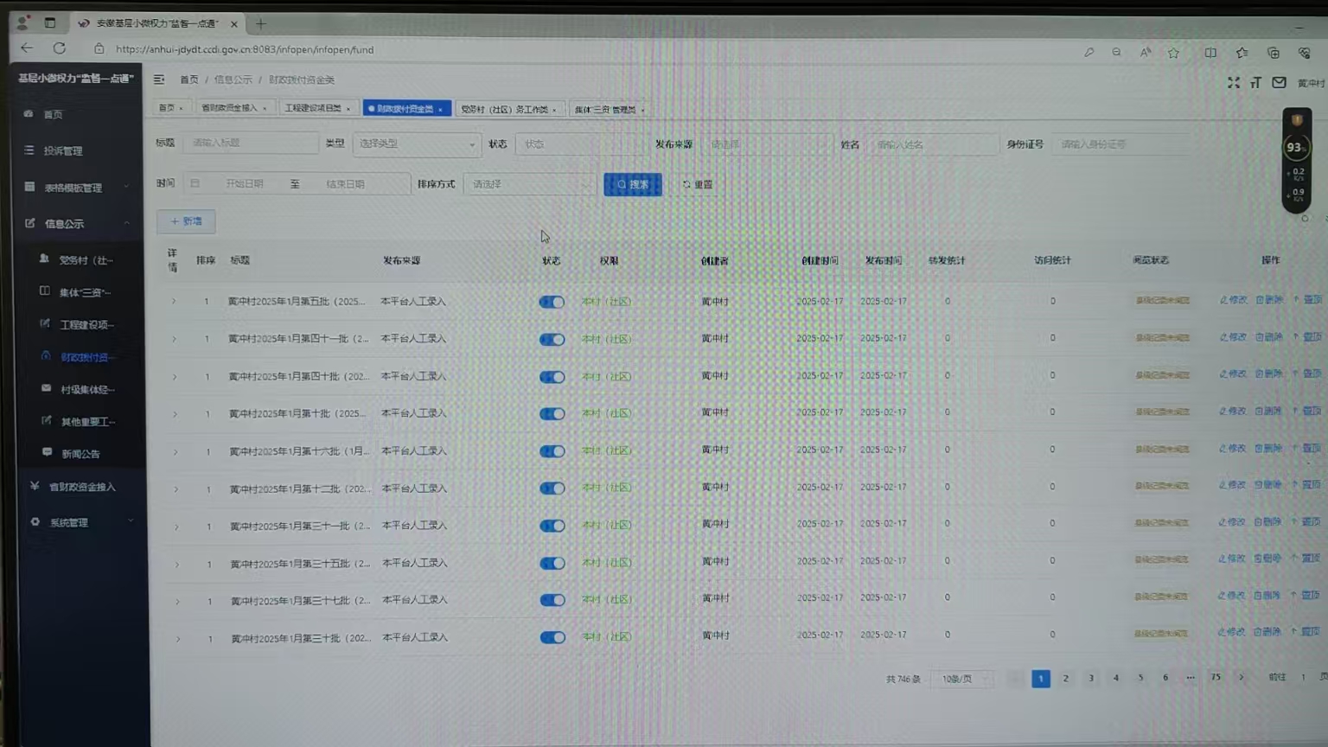Toggle status switch for 第三十一批 row

pyautogui.click(x=552, y=526)
